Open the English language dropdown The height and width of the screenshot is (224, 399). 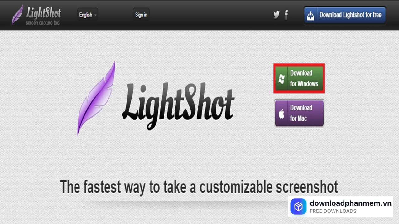pos(86,15)
